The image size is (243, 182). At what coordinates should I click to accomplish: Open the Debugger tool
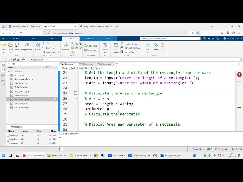click(90, 50)
